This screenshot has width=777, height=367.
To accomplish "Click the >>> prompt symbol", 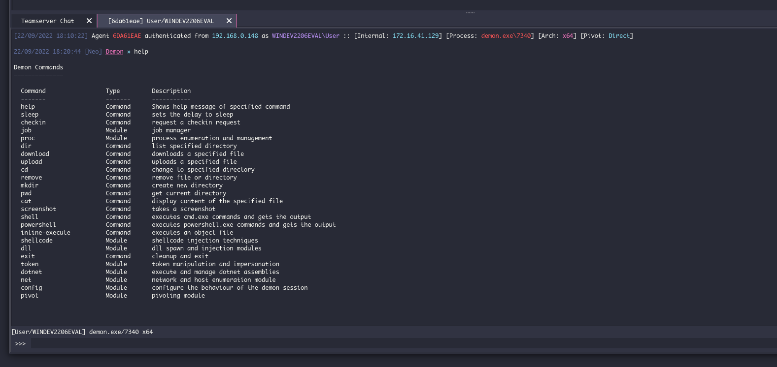I will point(20,343).
